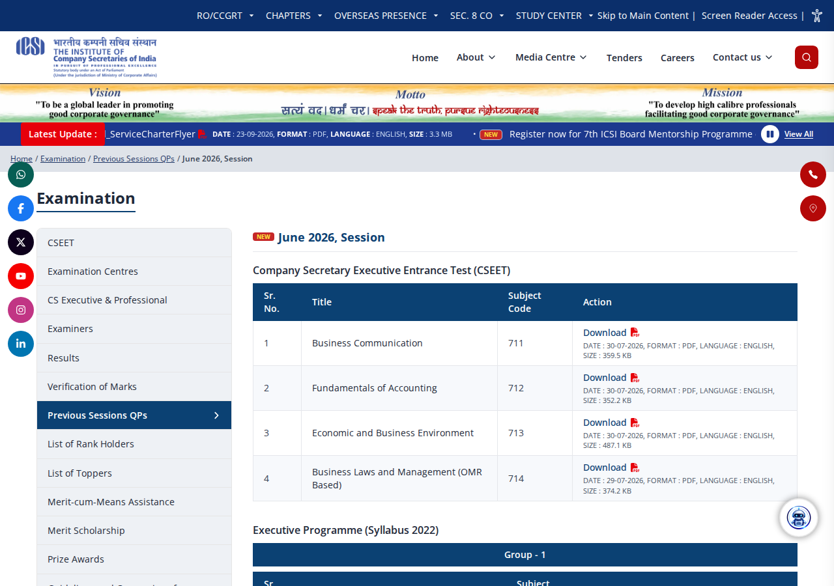Open Register for 7th ICSI Board Mentorship

631,134
